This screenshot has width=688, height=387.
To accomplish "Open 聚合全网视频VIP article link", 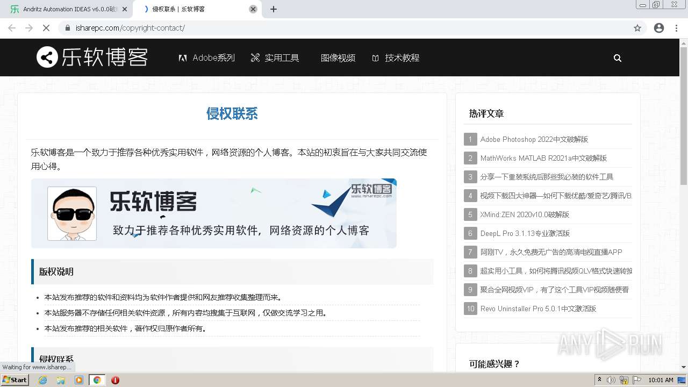I will coord(554,290).
